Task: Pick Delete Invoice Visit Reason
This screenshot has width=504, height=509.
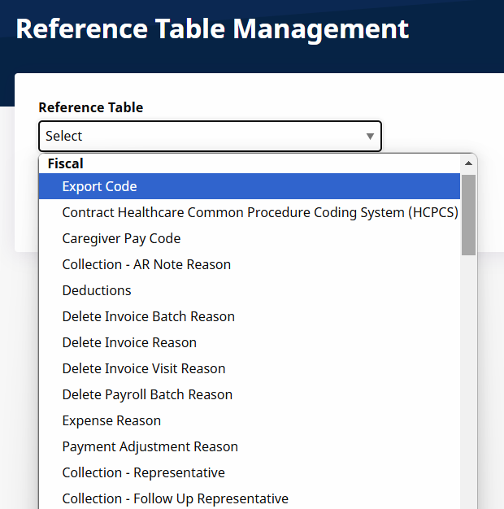Action: 144,368
